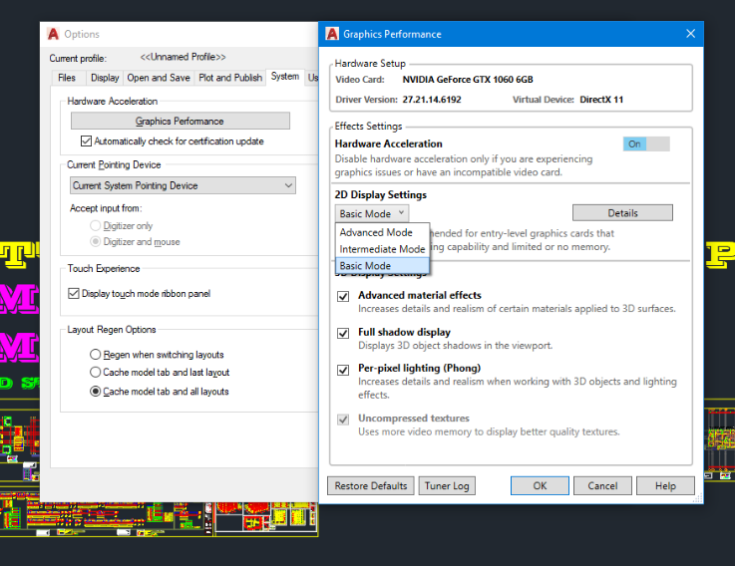Click the DirectX 11 virtual device value

pyautogui.click(x=601, y=100)
